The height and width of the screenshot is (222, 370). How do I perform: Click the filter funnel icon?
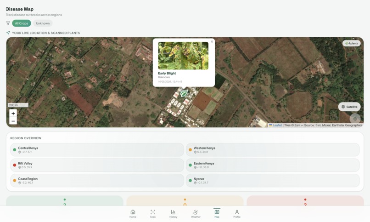point(8,23)
